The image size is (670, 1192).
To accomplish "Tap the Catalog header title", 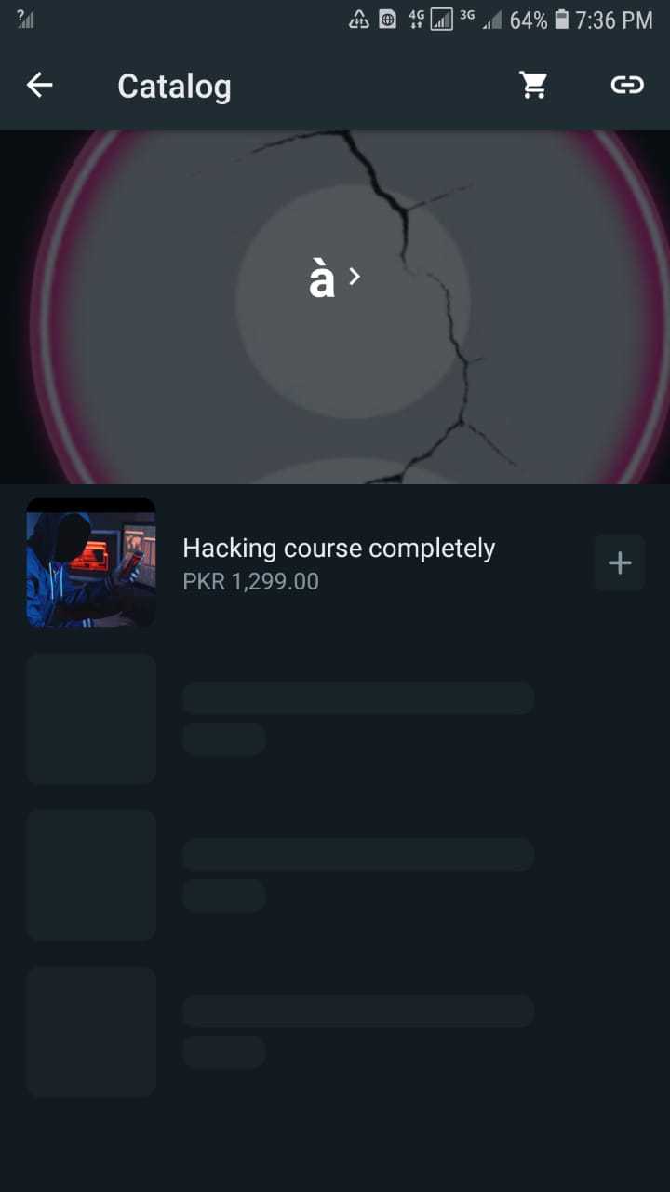I will [x=174, y=87].
